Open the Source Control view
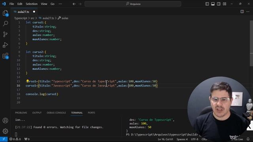The height and width of the screenshot is (142, 253). click(5, 34)
